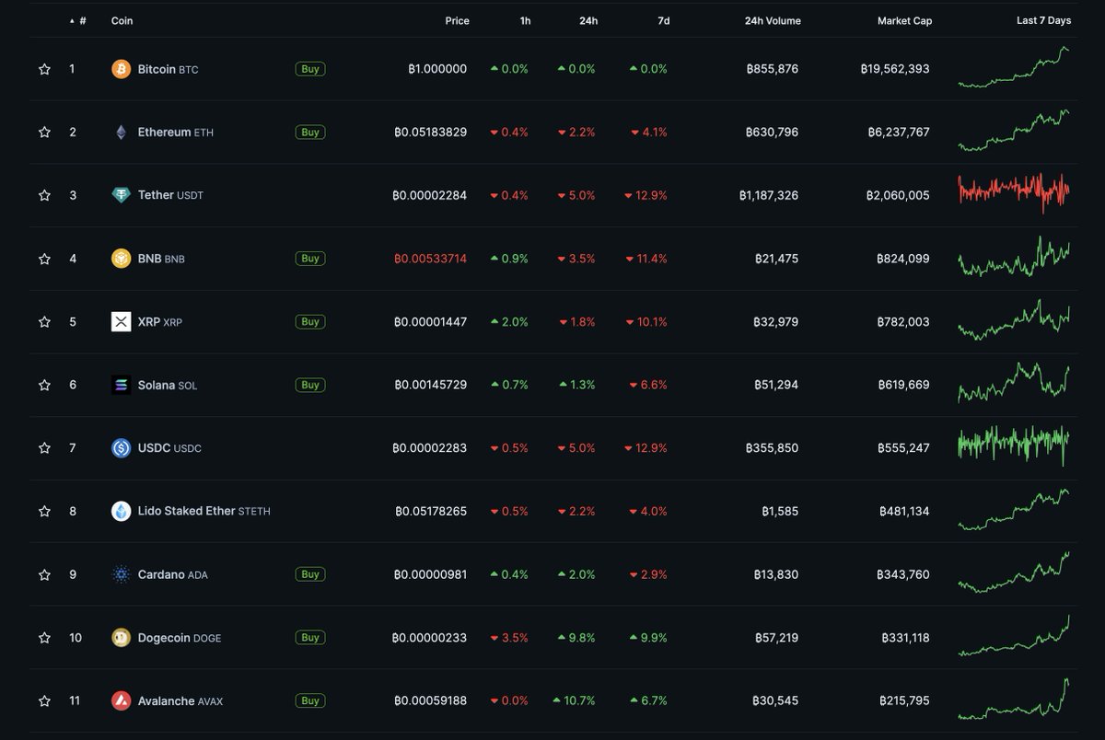This screenshot has height=740, width=1105.
Task: Click the USDC logo icon
Action: 121,448
